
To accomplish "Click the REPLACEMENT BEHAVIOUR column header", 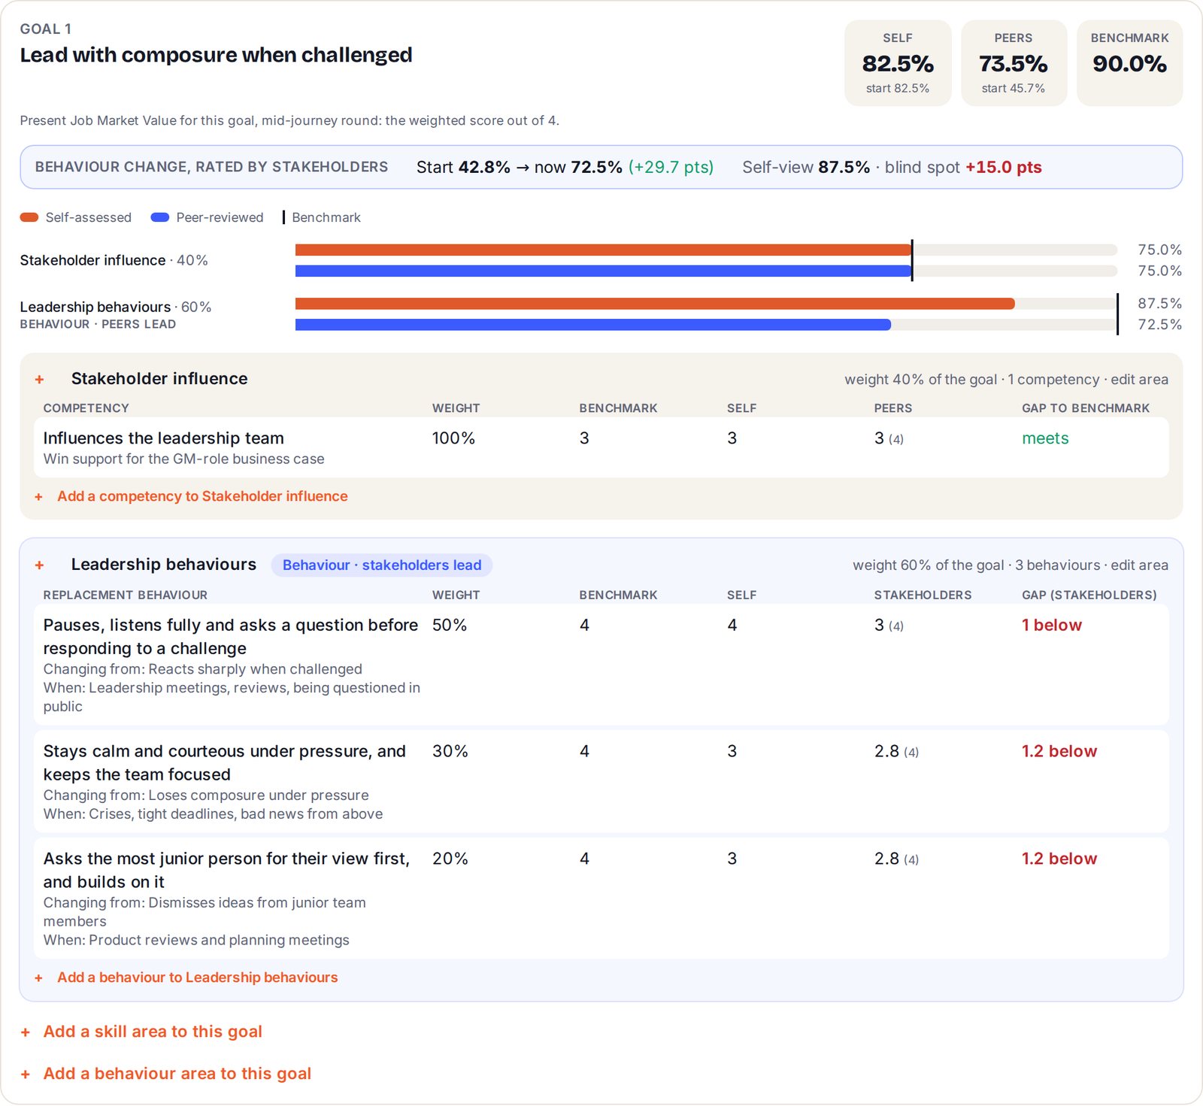I will coord(126,595).
